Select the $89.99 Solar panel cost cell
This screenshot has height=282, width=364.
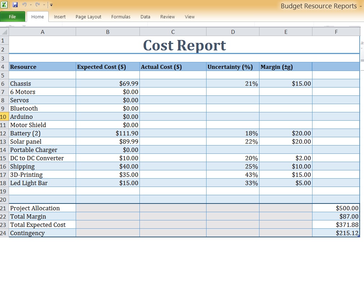coord(108,142)
